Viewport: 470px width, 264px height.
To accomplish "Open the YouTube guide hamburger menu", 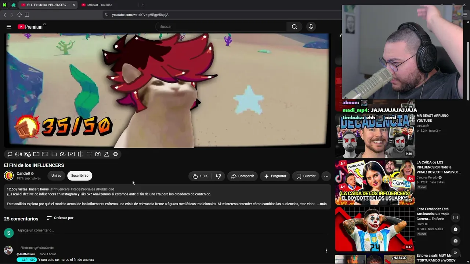I will pyautogui.click(x=9, y=26).
